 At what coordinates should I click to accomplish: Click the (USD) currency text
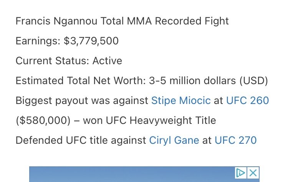254,81
